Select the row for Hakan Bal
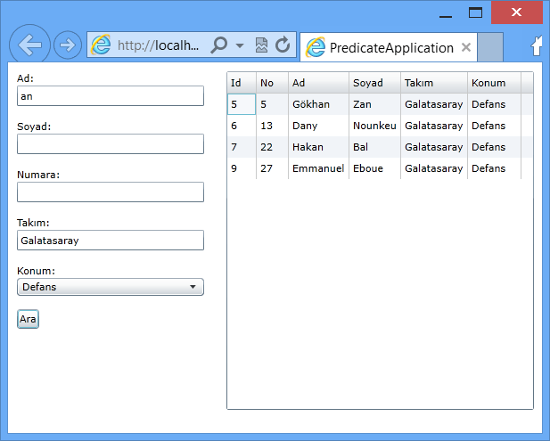Viewport: 550px width, 441px height. pos(374,147)
